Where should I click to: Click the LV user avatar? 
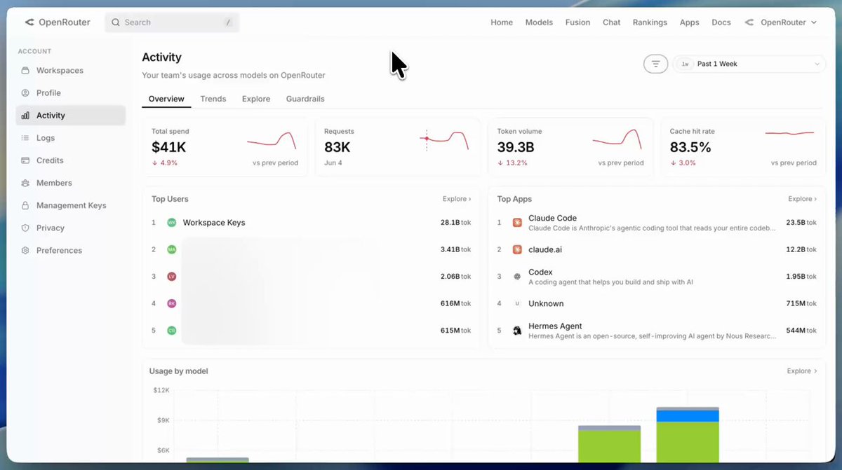click(171, 277)
